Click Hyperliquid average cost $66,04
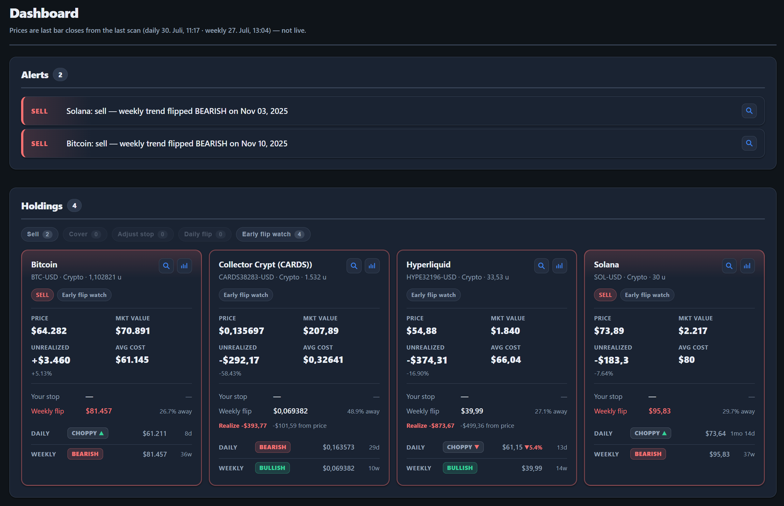784x506 pixels. click(506, 360)
